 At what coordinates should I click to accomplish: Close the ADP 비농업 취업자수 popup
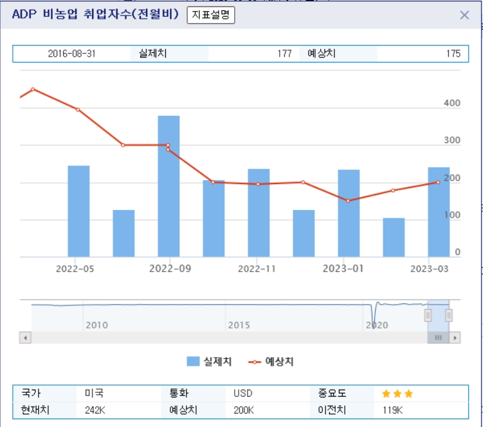click(x=464, y=15)
